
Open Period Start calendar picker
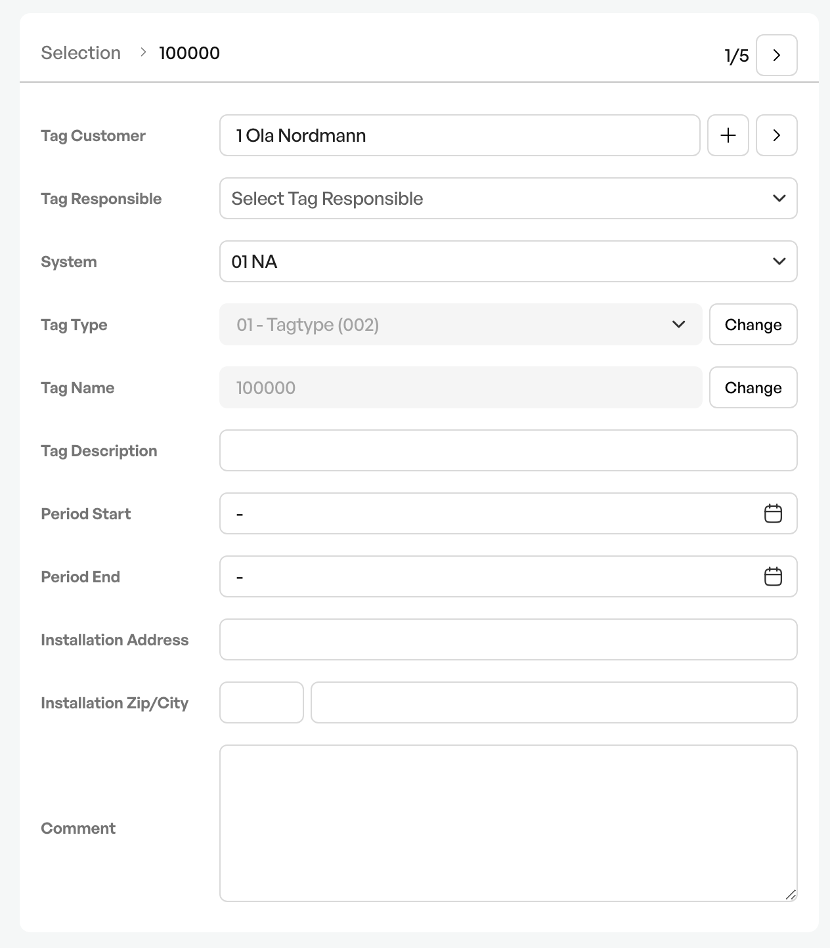773,513
